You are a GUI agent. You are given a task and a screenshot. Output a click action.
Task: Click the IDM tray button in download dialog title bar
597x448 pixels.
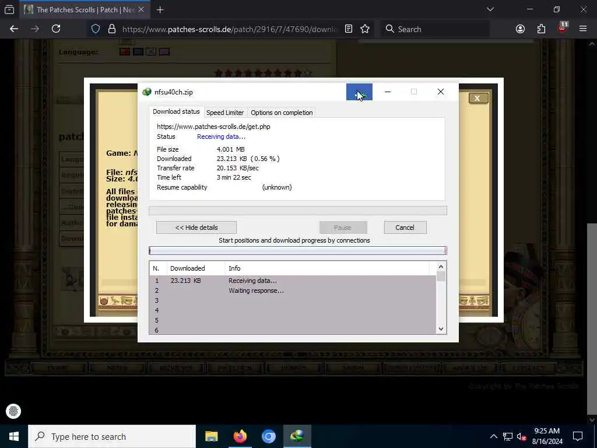pyautogui.click(x=359, y=92)
